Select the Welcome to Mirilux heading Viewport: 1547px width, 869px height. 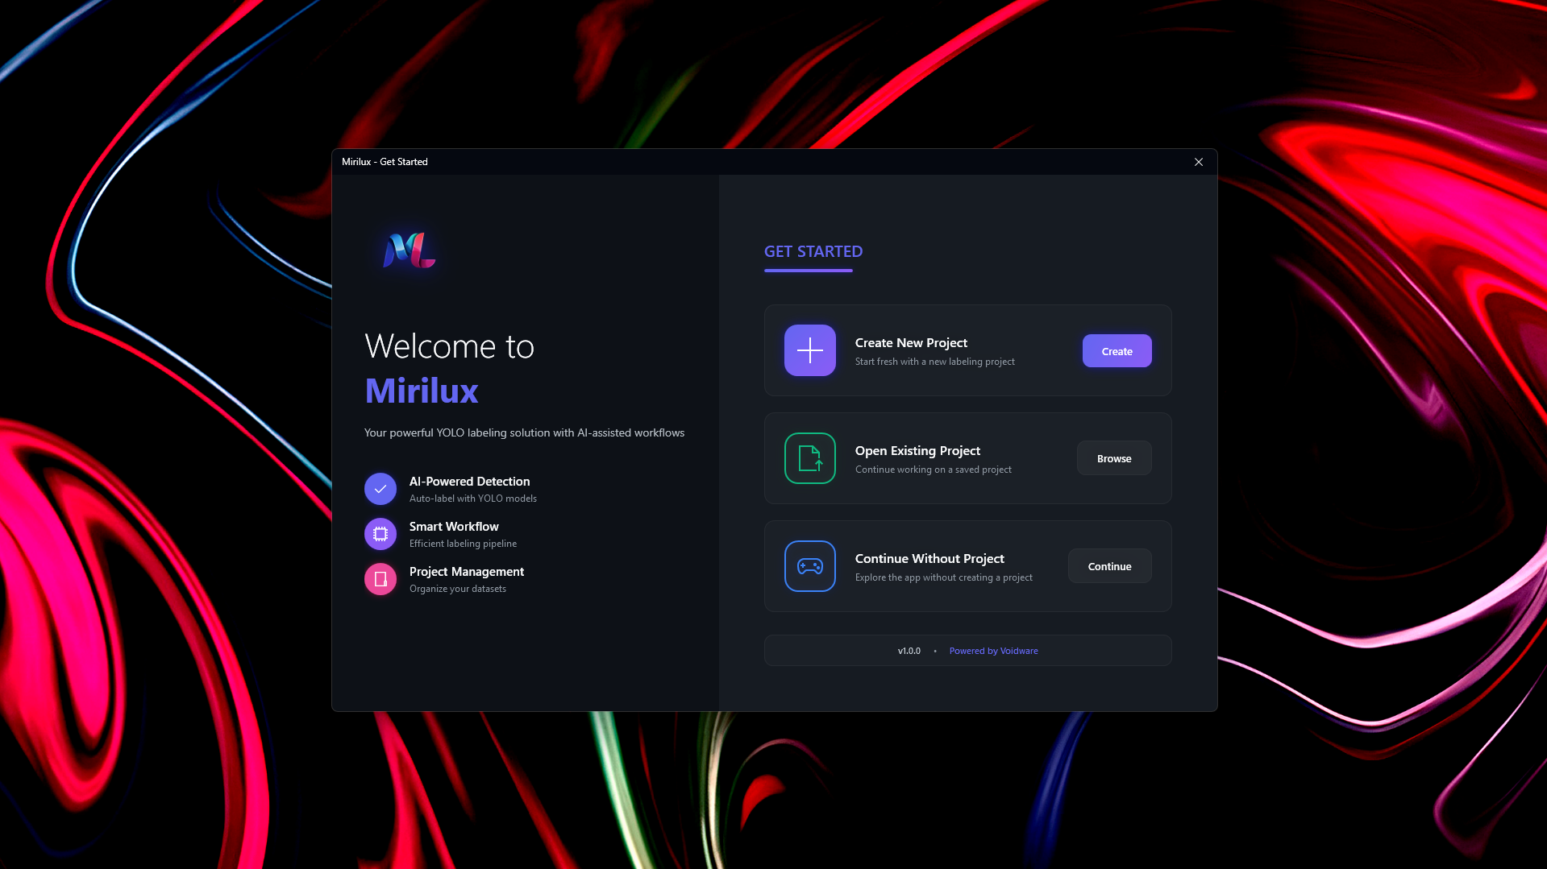pyautogui.click(x=449, y=368)
